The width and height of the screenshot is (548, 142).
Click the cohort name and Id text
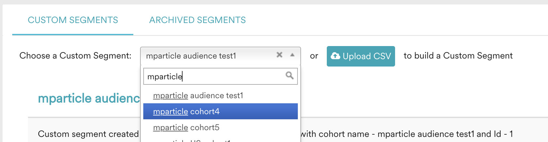pyautogui.click(x=407, y=134)
